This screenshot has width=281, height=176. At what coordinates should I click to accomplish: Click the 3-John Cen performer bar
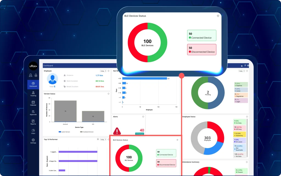pos(62,170)
